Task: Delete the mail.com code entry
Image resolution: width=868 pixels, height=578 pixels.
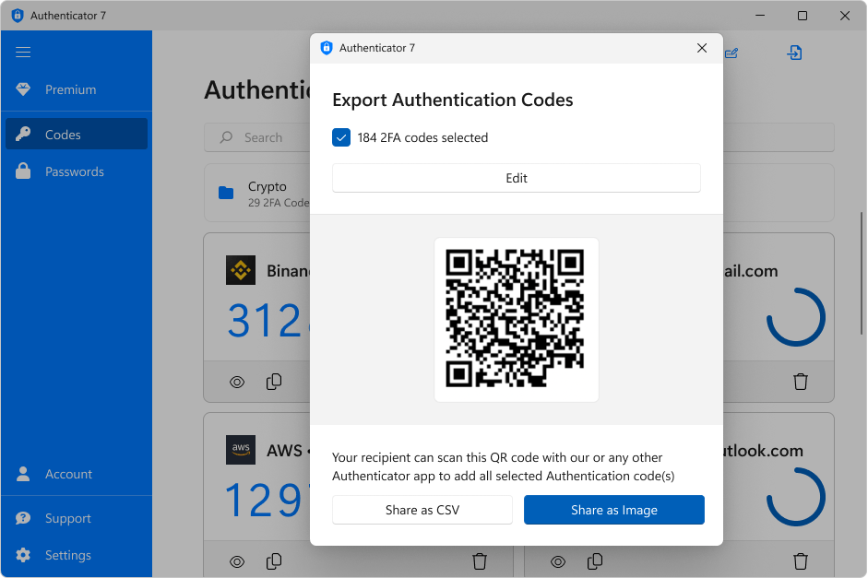Action: (x=801, y=382)
